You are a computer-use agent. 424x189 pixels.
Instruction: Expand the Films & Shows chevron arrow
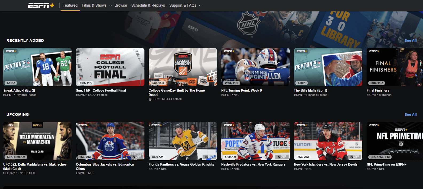(110, 6)
